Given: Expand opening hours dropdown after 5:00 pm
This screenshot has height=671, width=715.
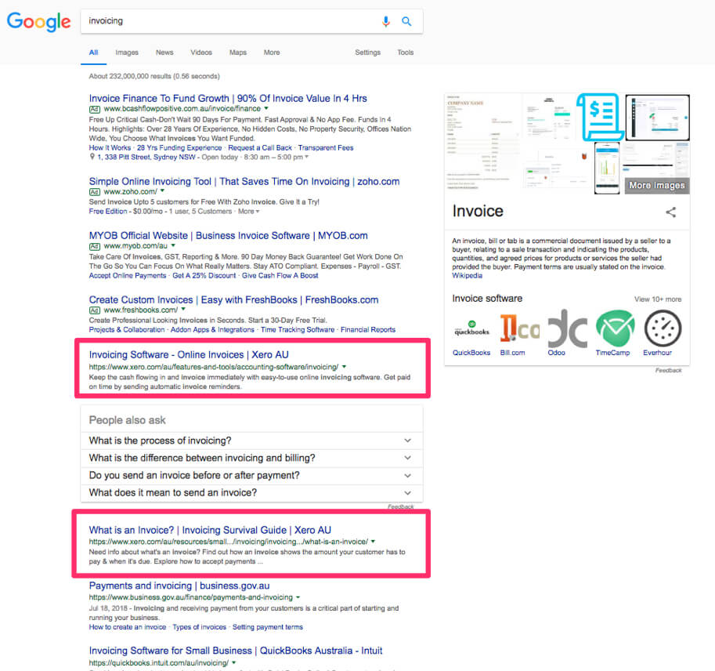Looking at the screenshot, I should (x=307, y=157).
